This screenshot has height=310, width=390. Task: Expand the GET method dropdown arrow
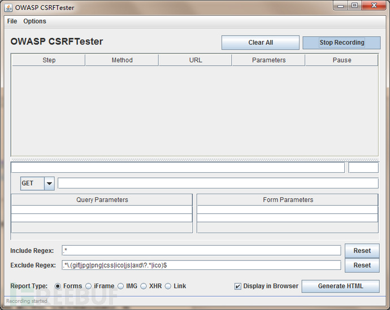tap(49, 184)
